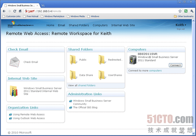Click the icon beside Using Remote Web Access

point(11,114)
